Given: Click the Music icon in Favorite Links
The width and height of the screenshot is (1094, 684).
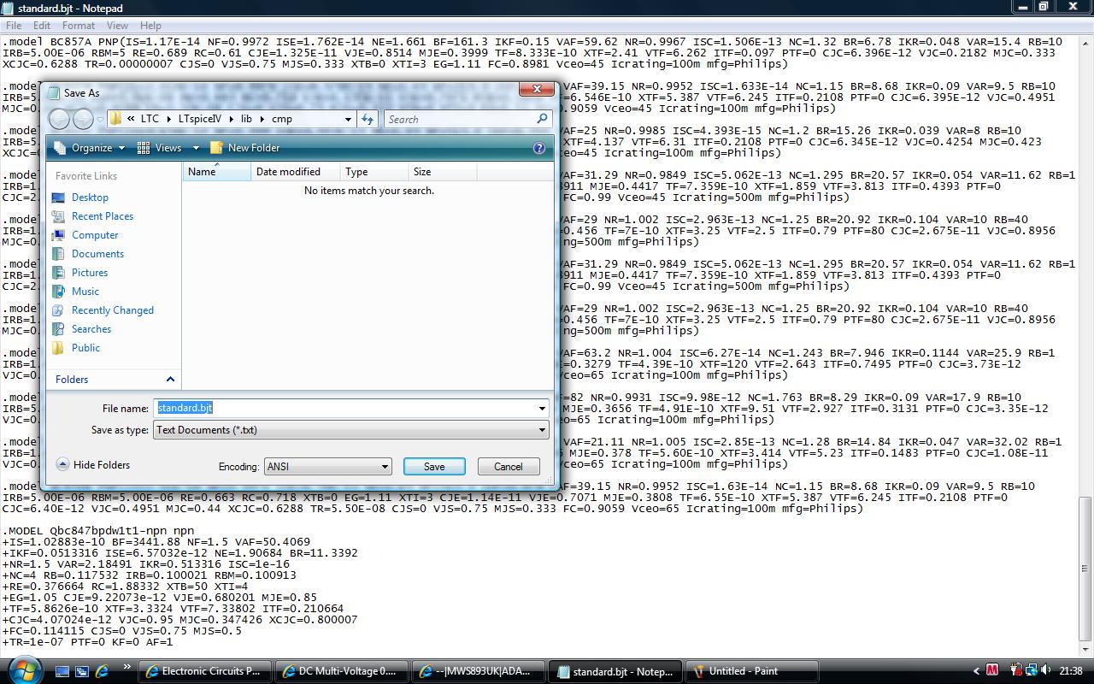Looking at the screenshot, I should pos(58,292).
